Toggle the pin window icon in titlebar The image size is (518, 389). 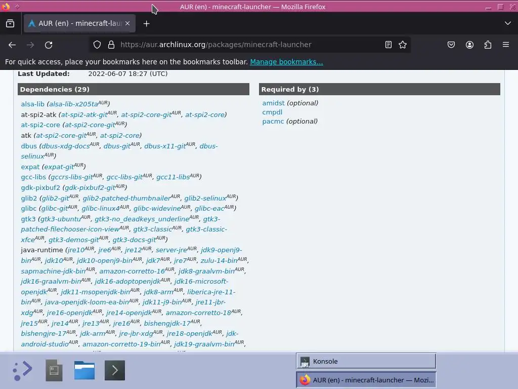point(17,7)
